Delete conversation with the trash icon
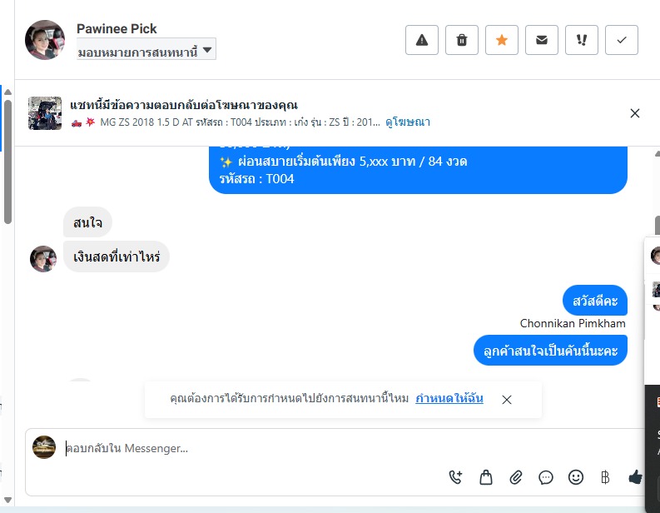 pos(462,40)
